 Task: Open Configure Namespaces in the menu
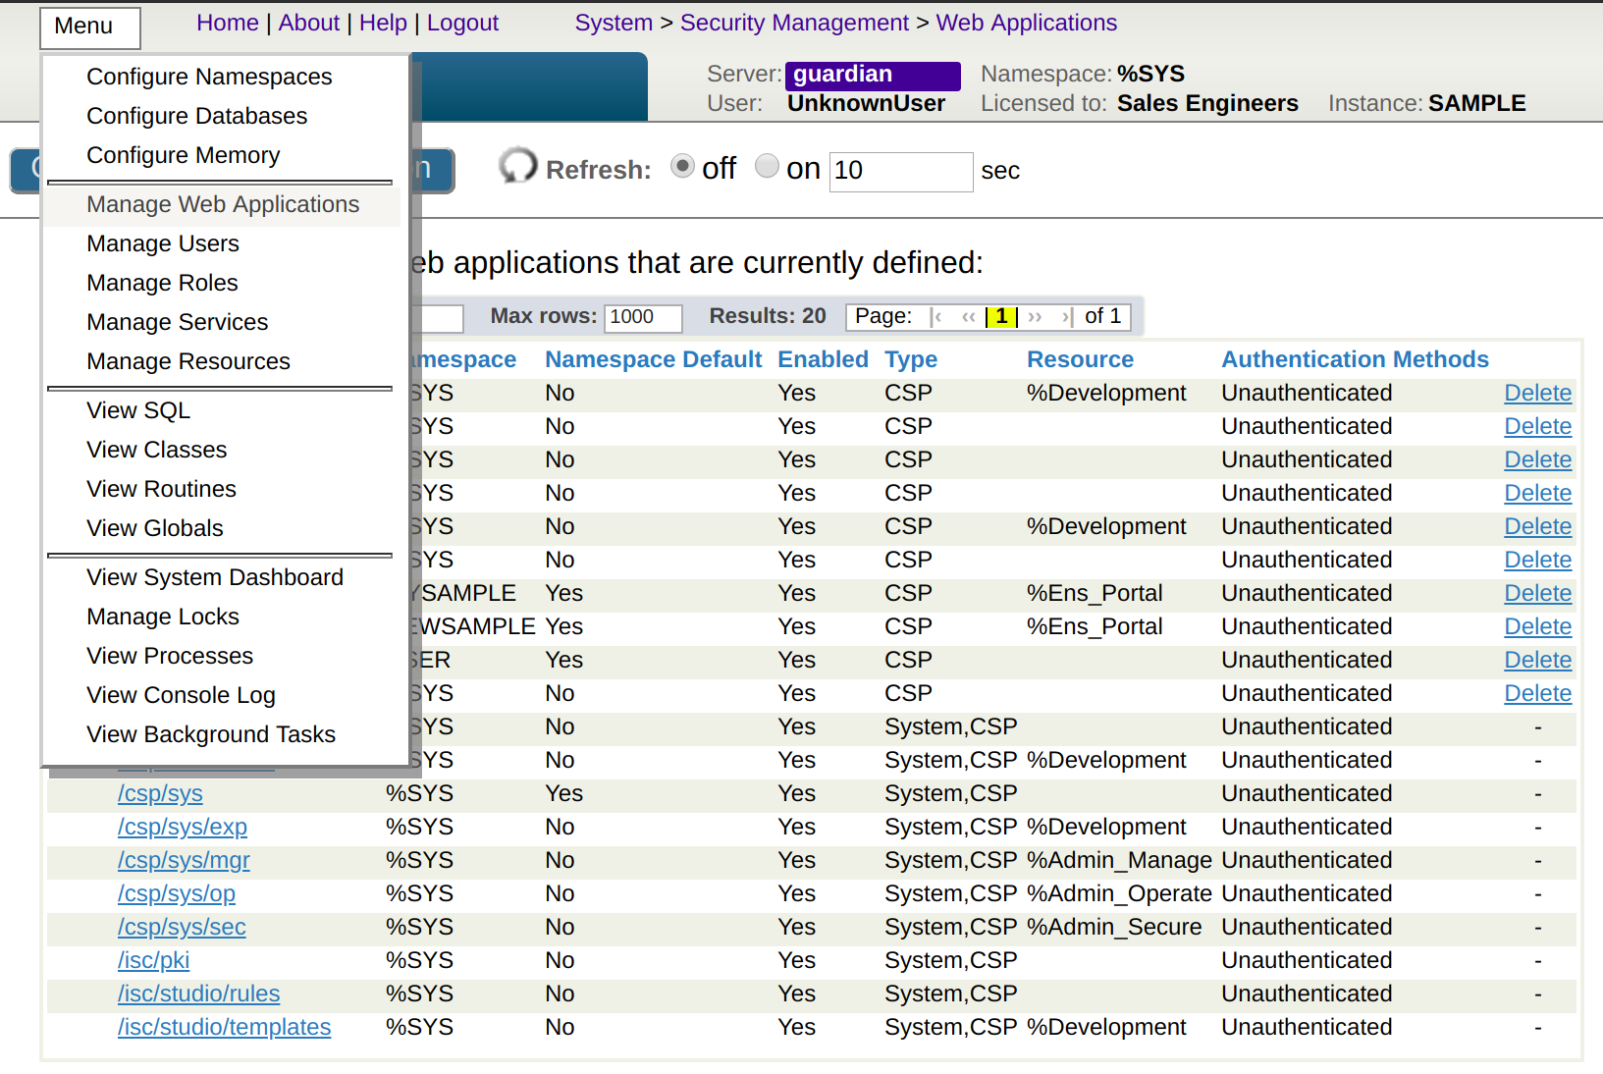(x=209, y=77)
